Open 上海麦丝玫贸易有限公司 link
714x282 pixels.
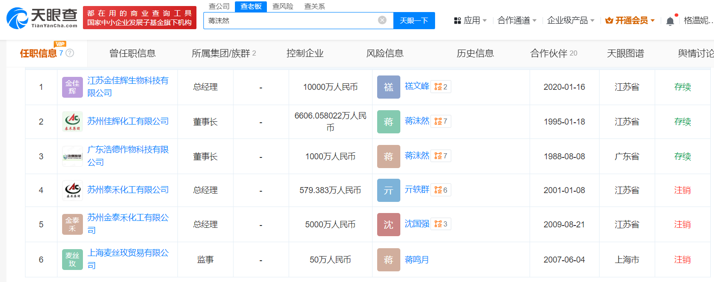(128, 259)
